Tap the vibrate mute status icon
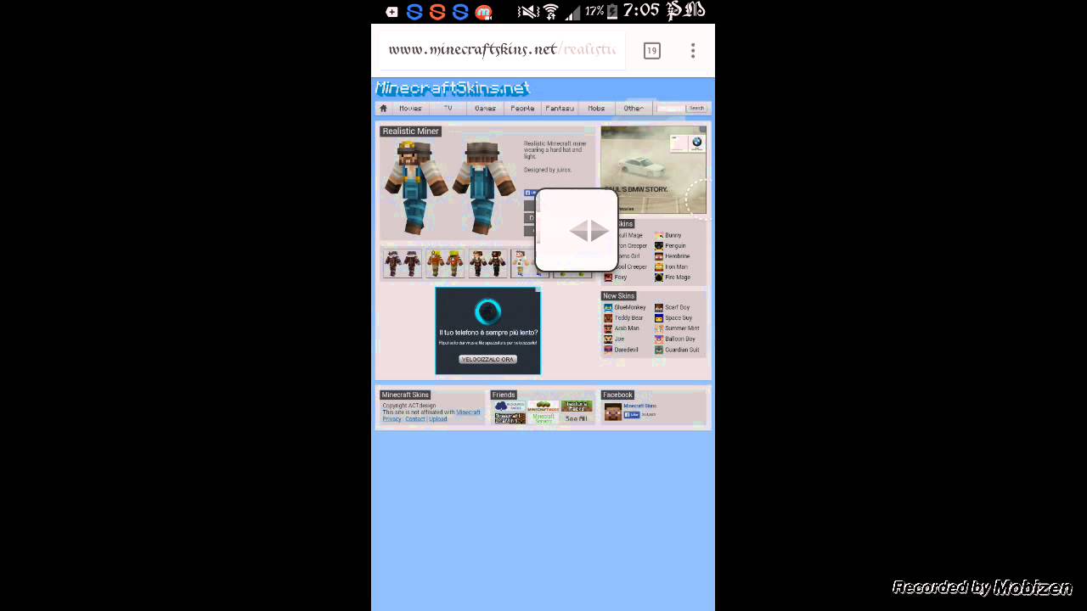Viewport: 1087px width, 611px height. pyautogui.click(x=528, y=12)
